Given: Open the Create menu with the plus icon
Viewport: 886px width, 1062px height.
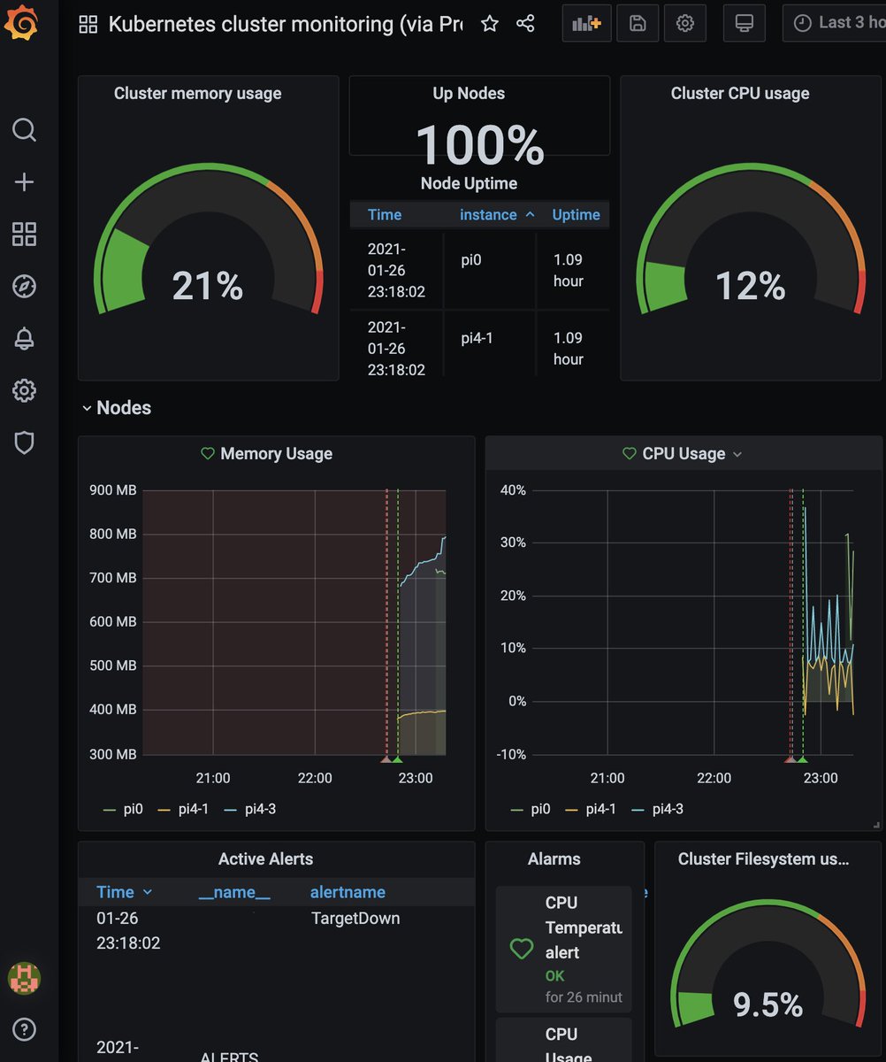Looking at the screenshot, I should [x=24, y=182].
